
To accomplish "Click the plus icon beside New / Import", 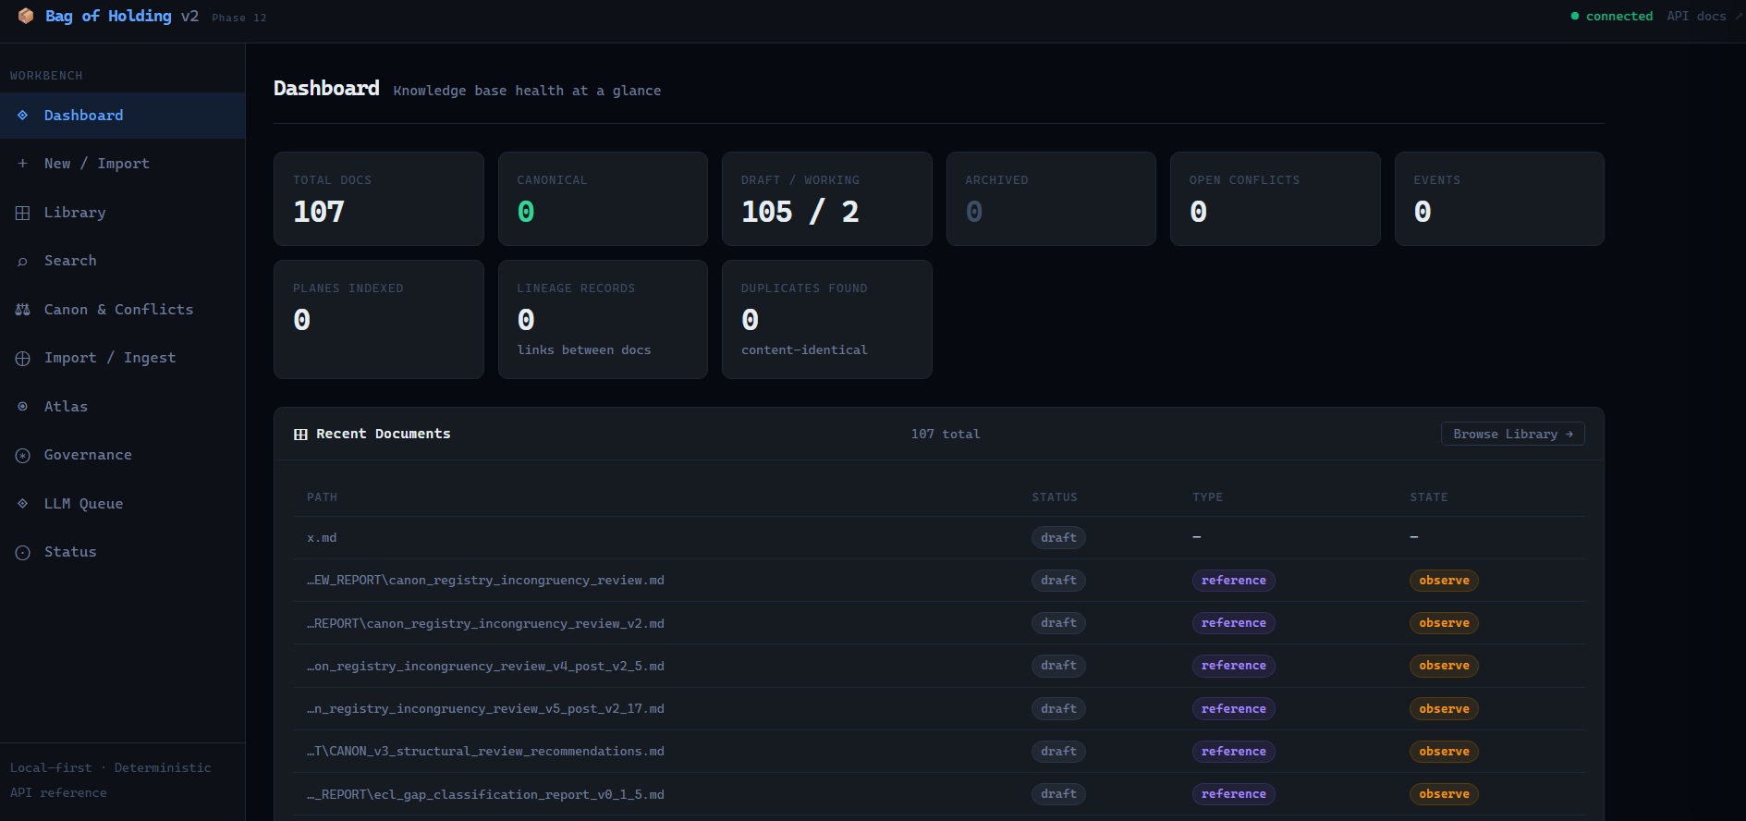I will click(22, 164).
